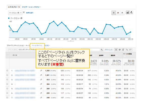Open the ページビュー数 metric dropdown

click(x=15, y=13)
